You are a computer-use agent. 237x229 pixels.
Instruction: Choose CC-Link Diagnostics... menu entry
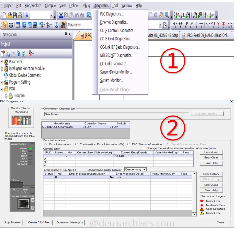(x=114, y=64)
